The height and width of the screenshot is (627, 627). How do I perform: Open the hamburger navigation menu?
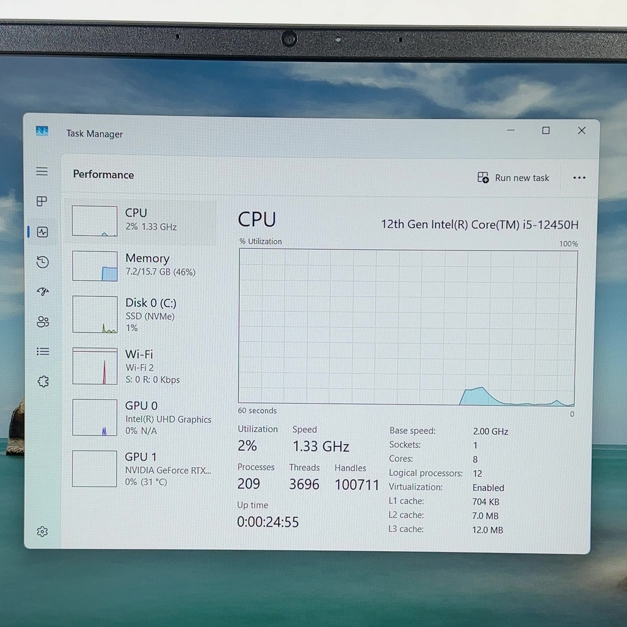pos(42,171)
